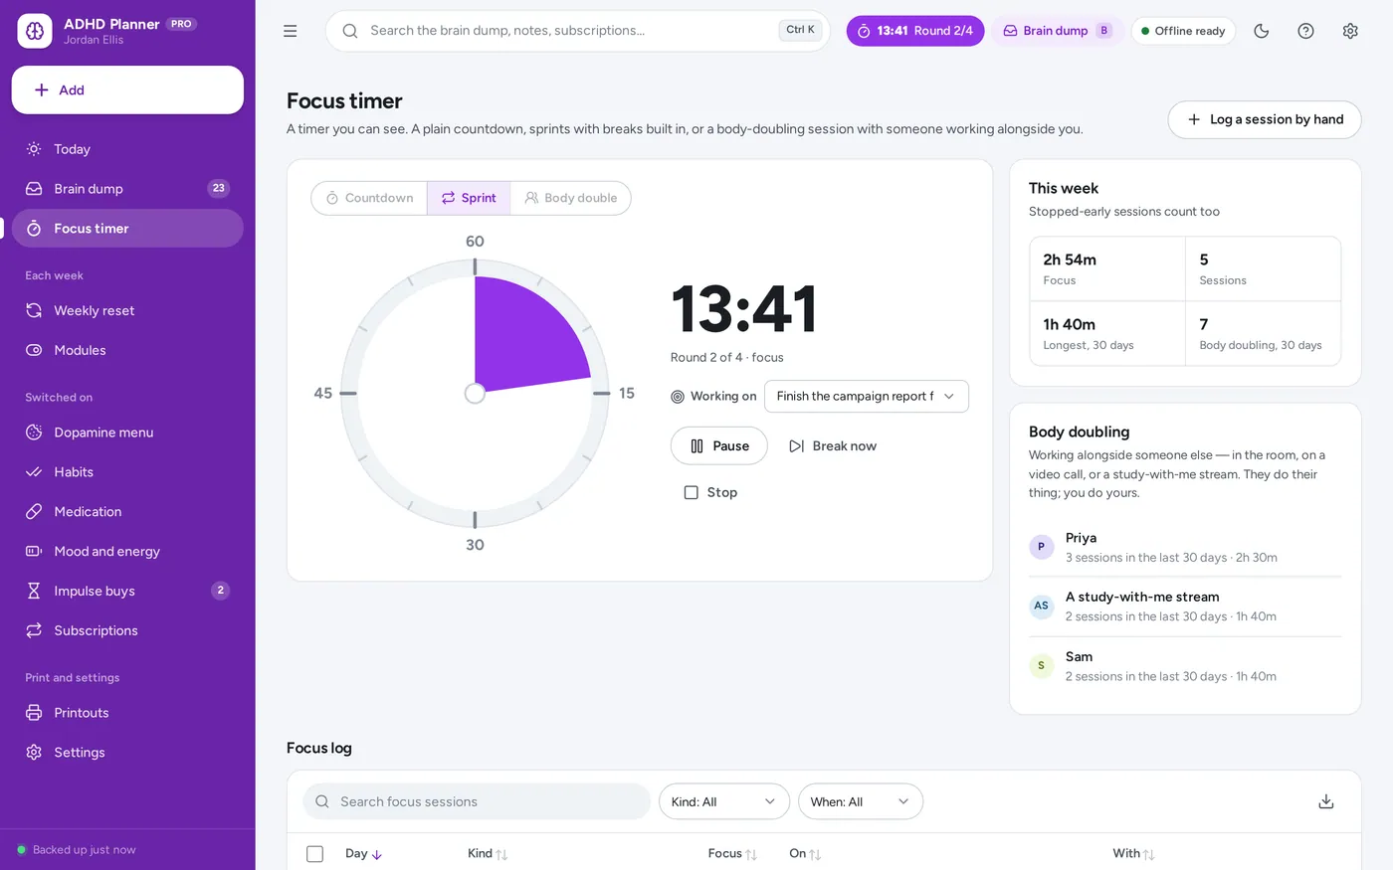Click the Add button in sidebar

pos(127,89)
